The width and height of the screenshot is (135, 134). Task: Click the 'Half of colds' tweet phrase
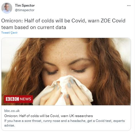39,21
